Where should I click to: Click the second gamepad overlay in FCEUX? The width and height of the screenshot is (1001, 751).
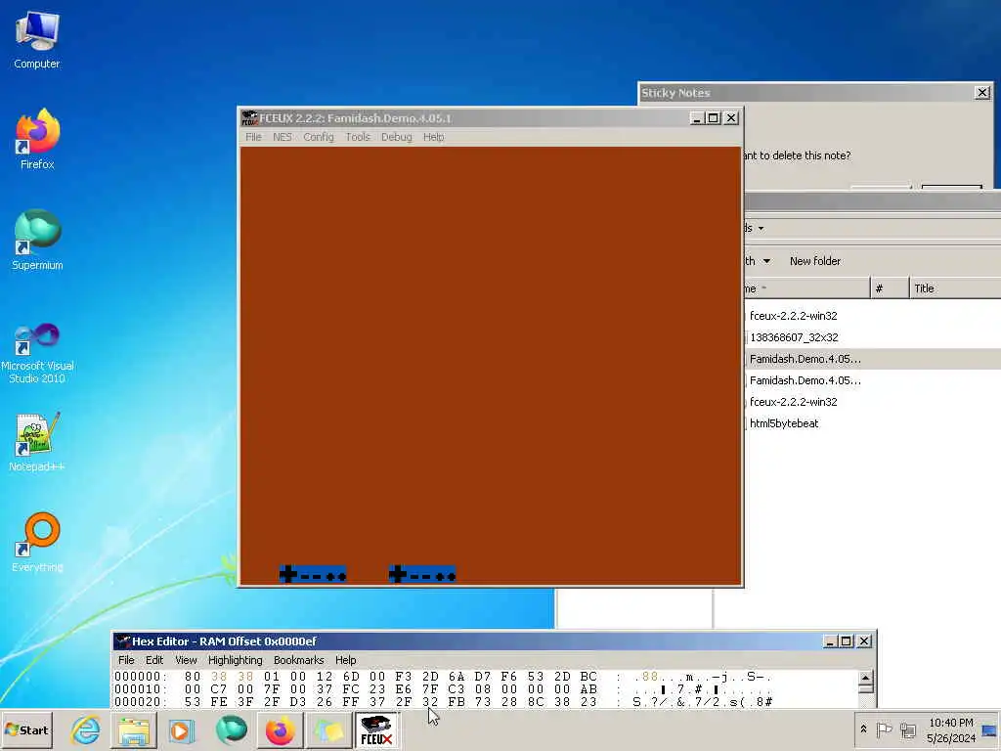coord(422,574)
